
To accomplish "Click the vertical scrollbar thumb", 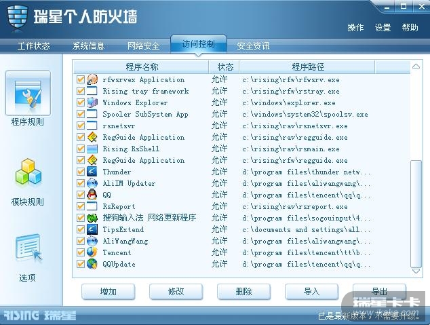I will point(416,214).
